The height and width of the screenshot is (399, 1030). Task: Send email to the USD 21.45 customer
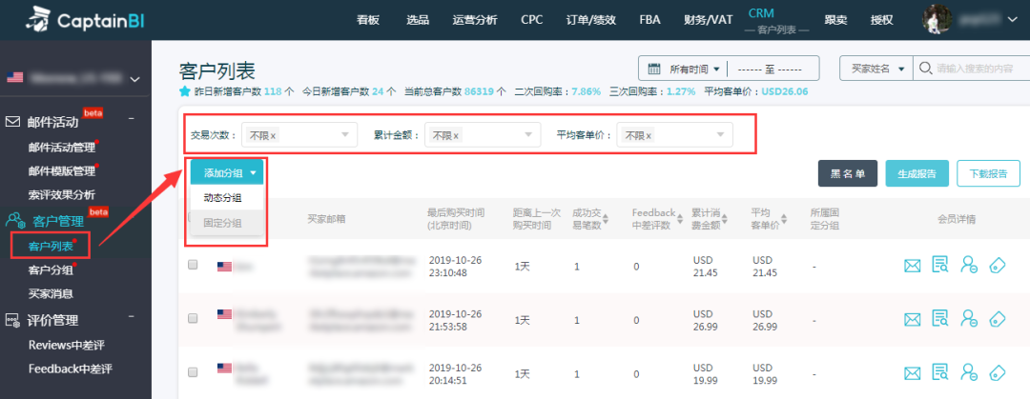(x=912, y=266)
